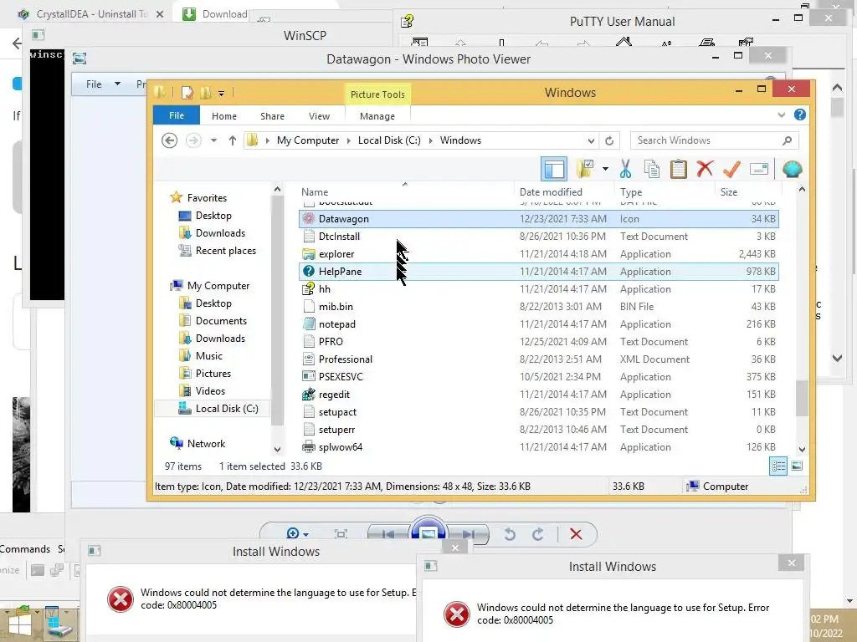This screenshot has width=857, height=642.
Task: Click the Back navigation arrow in Explorer
Action: coord(169,140)
